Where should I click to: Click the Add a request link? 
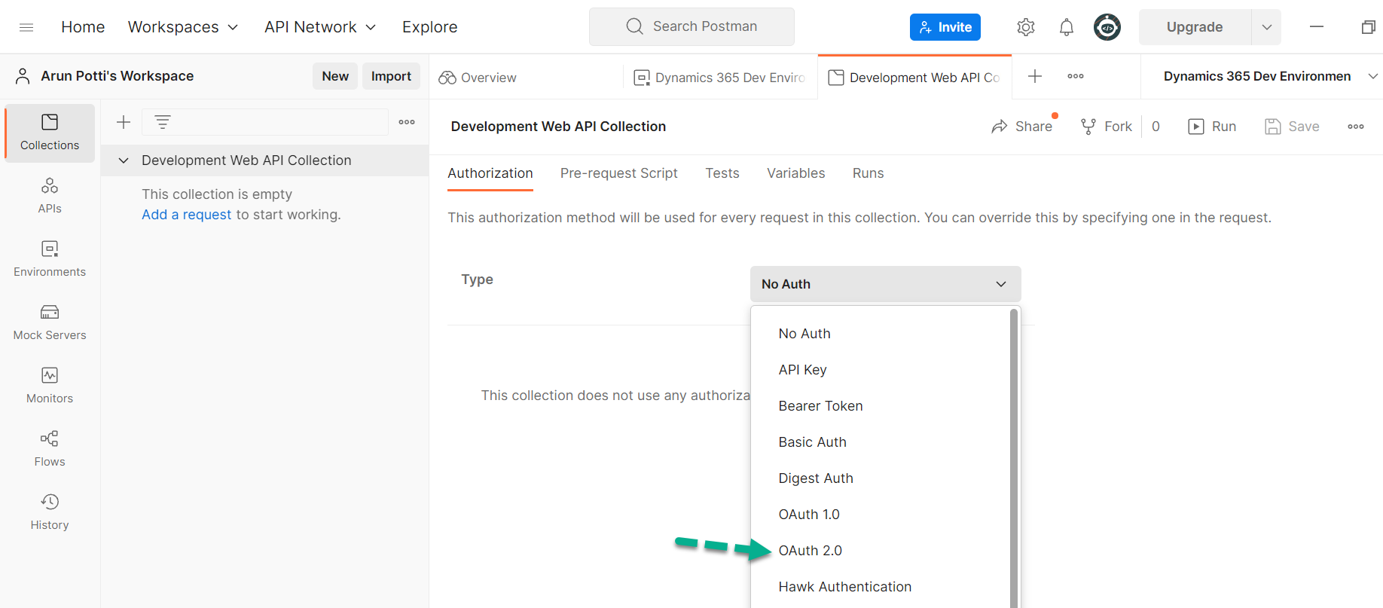[186, 215]
